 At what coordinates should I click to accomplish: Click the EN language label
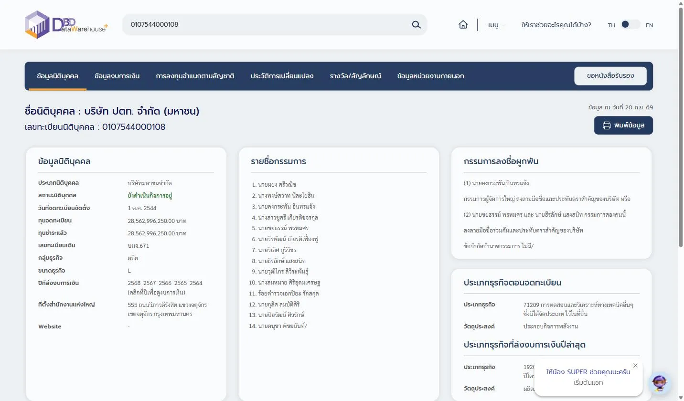(x=649, y=25)
